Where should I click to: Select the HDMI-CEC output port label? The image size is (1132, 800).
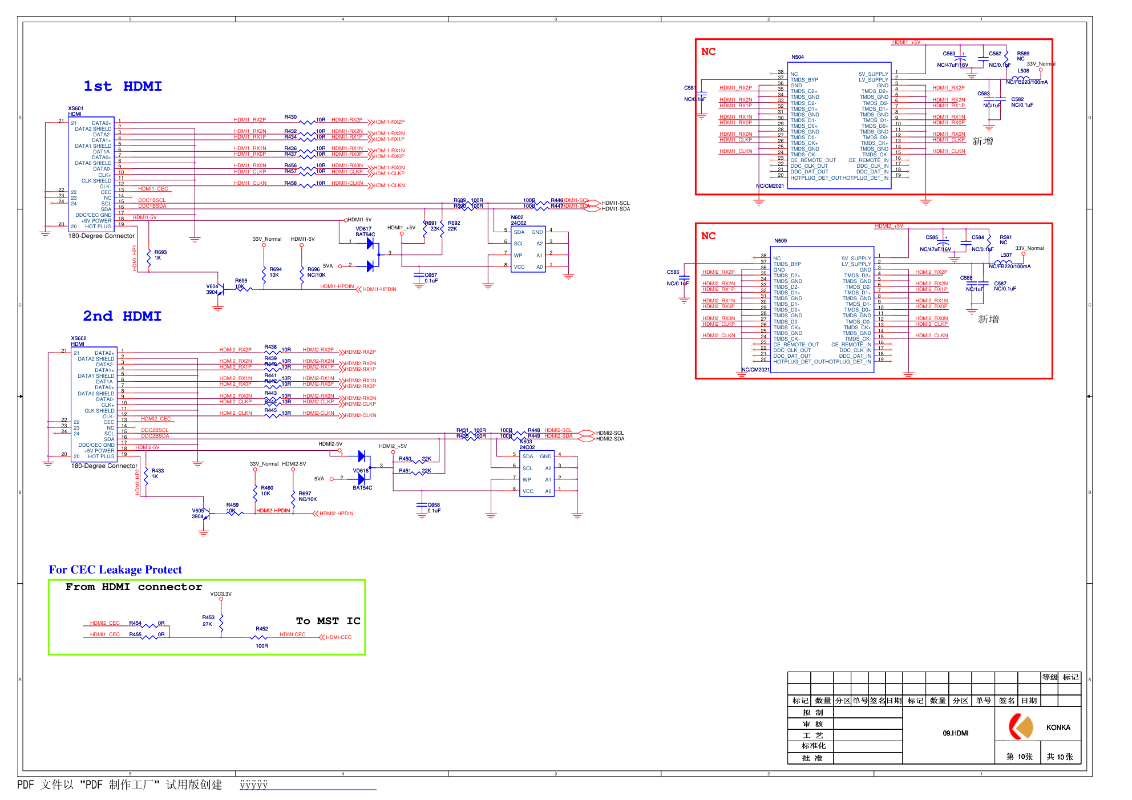[x=339, y=637]
